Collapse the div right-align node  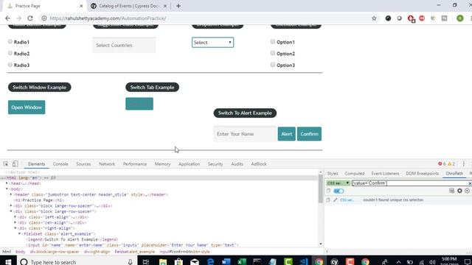(x=15, y=227)
